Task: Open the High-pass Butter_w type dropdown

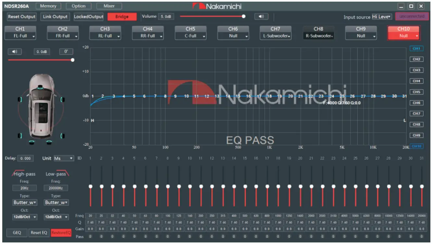Action: tap(24, 202)
